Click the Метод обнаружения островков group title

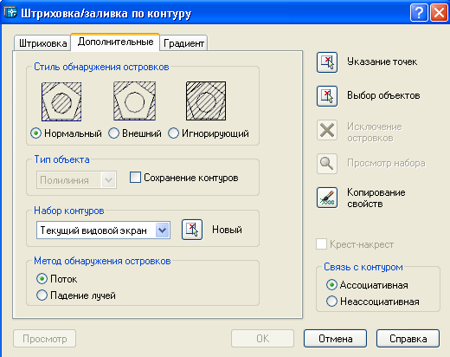tap(102, 261)
